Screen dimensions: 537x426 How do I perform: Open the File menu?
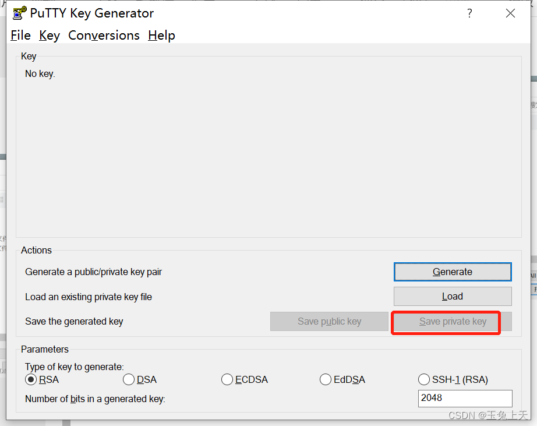[x=20, y=36]
